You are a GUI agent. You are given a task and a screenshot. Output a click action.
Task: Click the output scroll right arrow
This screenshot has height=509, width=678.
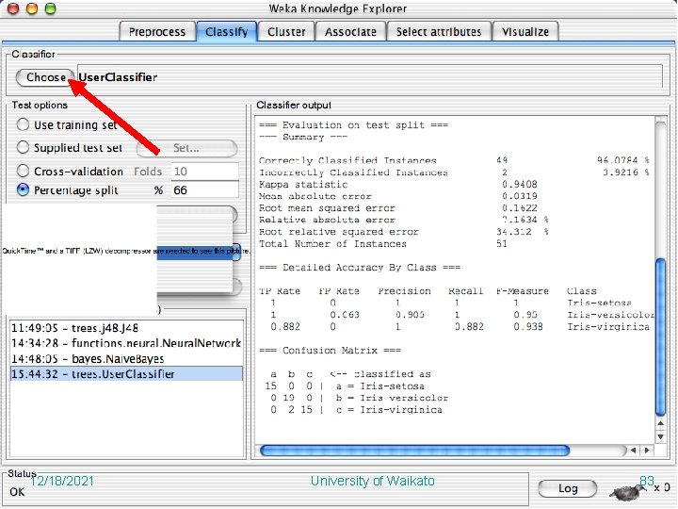[647, 451]
